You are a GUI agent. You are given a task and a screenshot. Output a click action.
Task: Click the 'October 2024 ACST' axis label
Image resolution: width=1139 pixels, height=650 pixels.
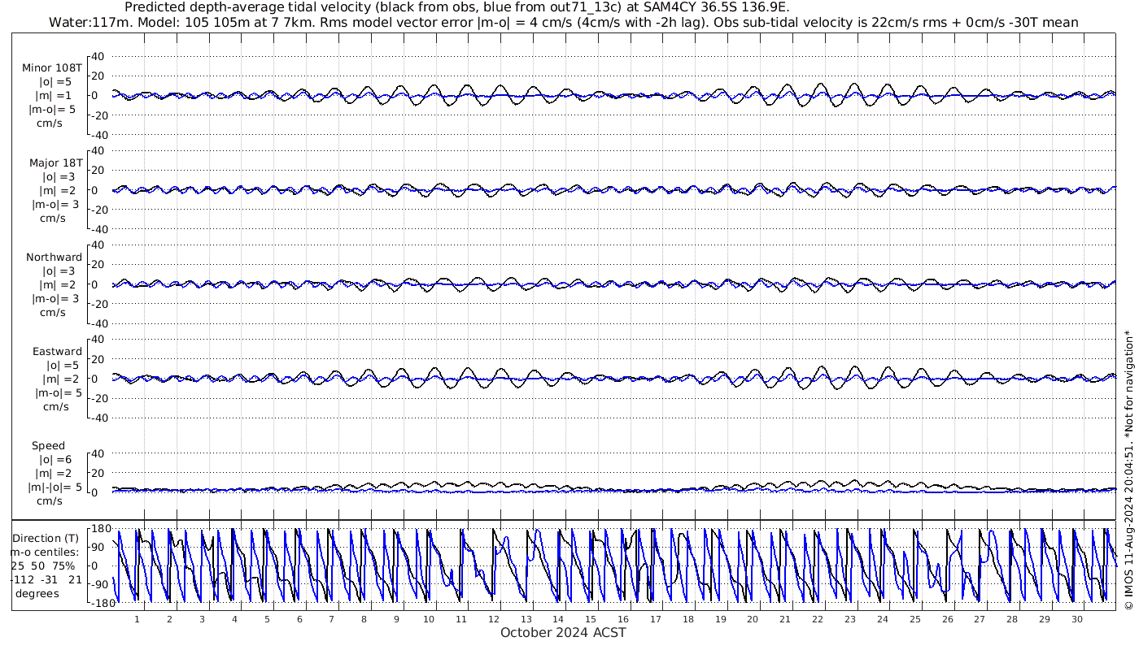pyautogui.click(x=563, y=632)
